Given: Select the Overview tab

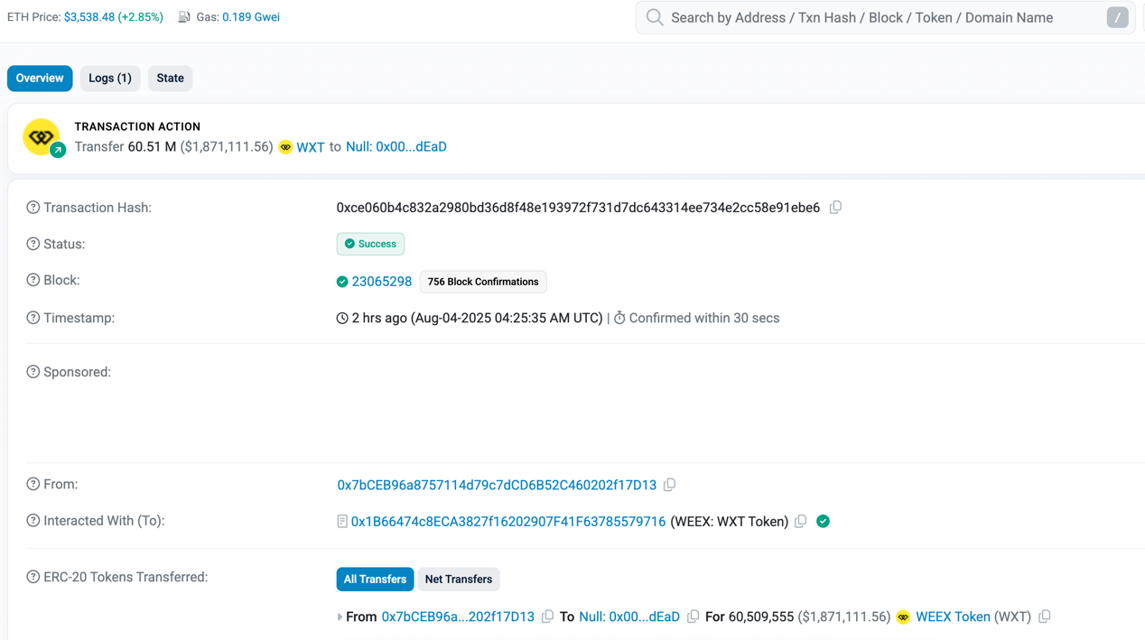Looking at the screenshot, I should point(40,79).
